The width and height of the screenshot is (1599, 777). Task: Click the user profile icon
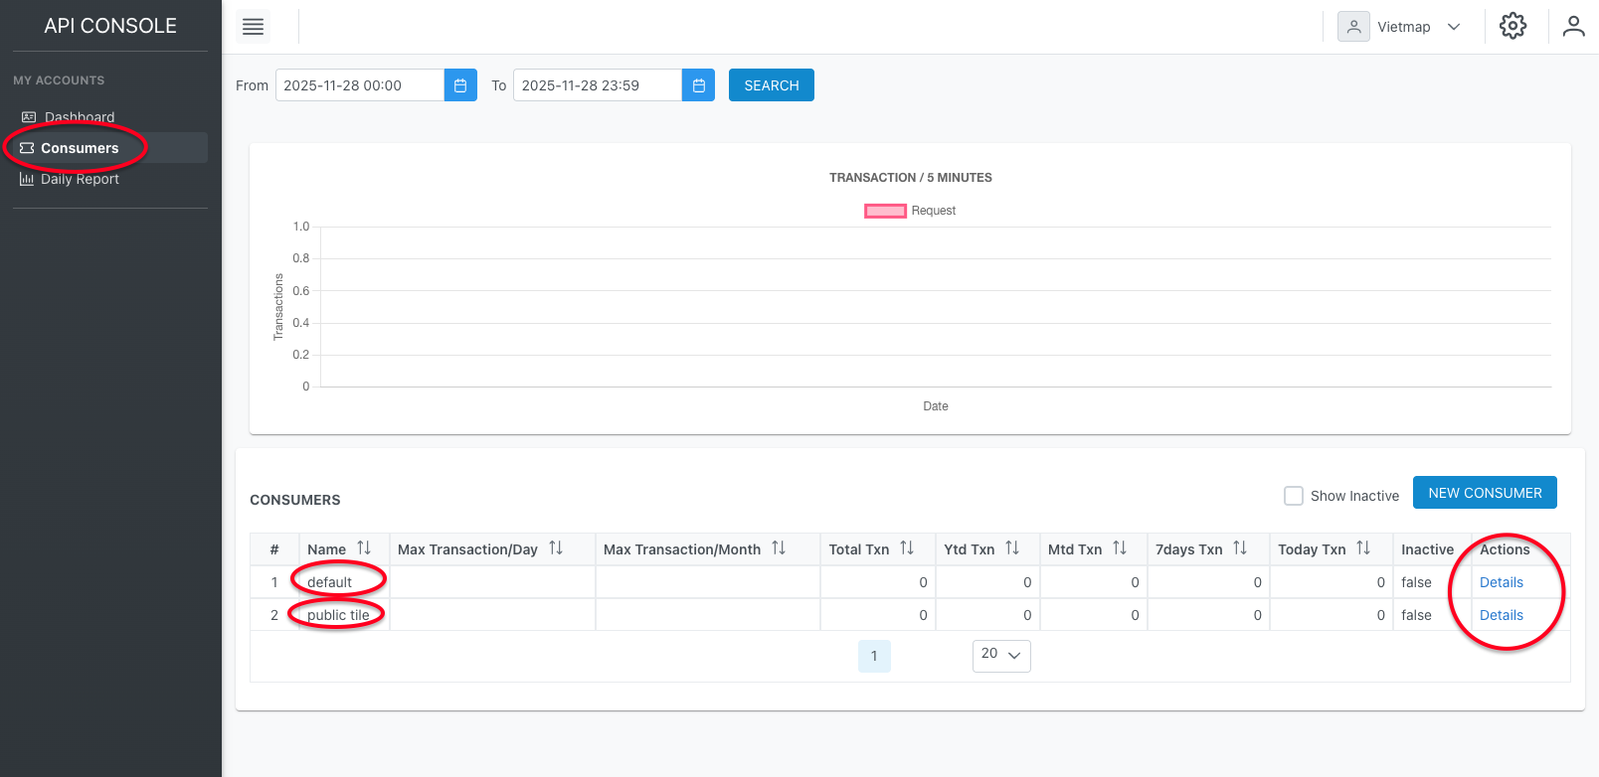click(x=1573, y=26)
